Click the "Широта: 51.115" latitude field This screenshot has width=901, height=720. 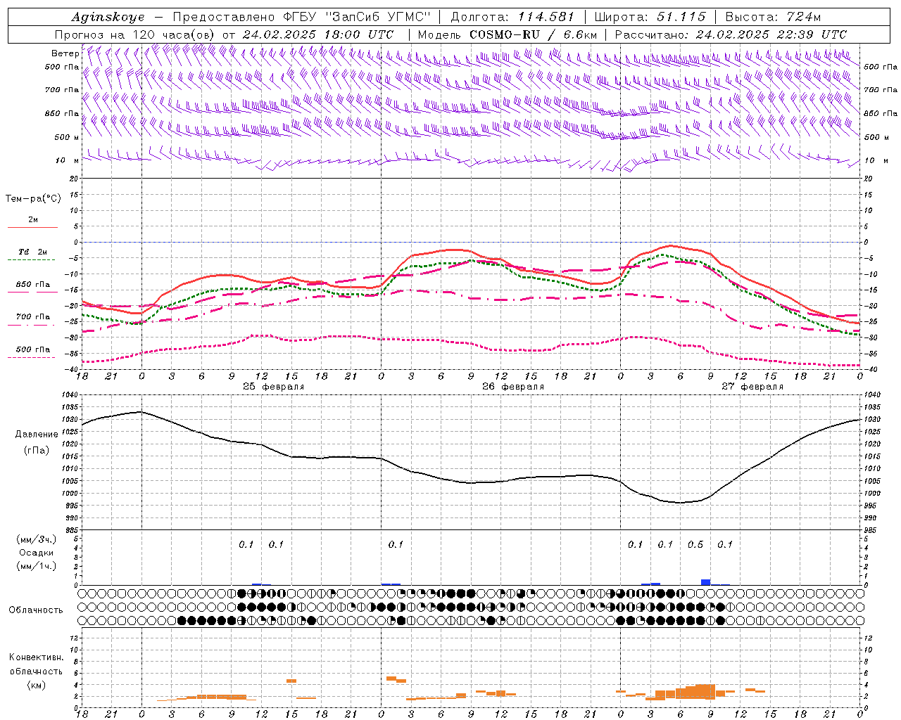tap(651, 17)
